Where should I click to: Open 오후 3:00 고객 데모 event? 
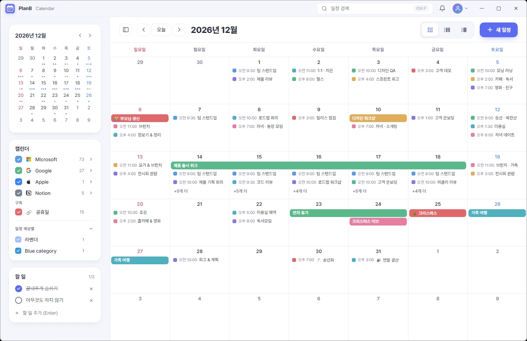[437, 71]
